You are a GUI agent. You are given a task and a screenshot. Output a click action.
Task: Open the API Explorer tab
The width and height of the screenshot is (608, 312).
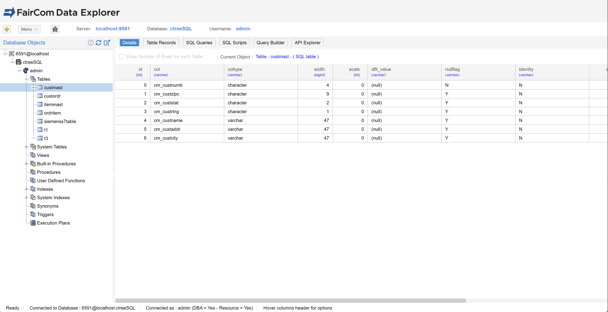coord(308,43)
